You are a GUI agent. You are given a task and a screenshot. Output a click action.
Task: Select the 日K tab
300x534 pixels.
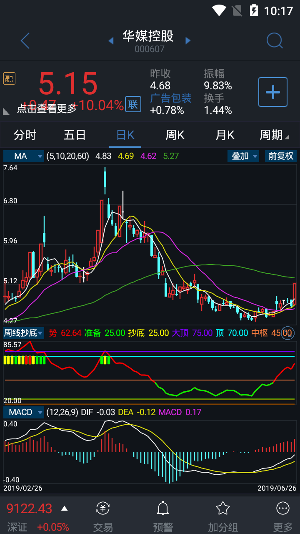[125, 135]
